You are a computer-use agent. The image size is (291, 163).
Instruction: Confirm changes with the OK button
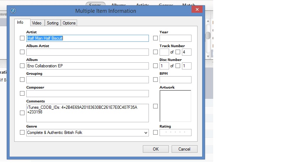156,149
